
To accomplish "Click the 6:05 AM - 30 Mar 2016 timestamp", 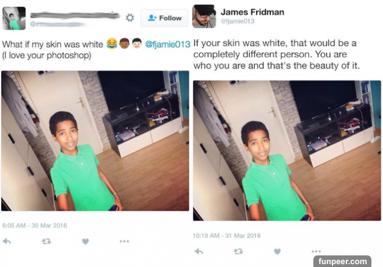I will pyautogui.click(x=34, y=225).
